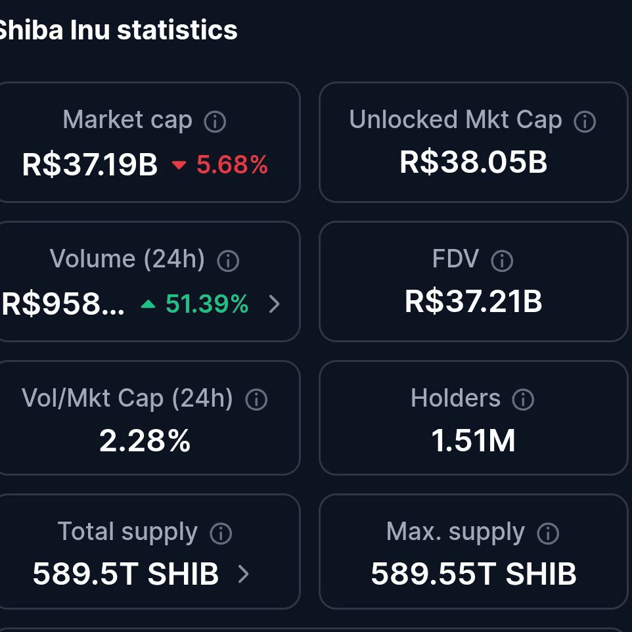Click the FDV info icon
632x632 pixels.
coord(502,260)
